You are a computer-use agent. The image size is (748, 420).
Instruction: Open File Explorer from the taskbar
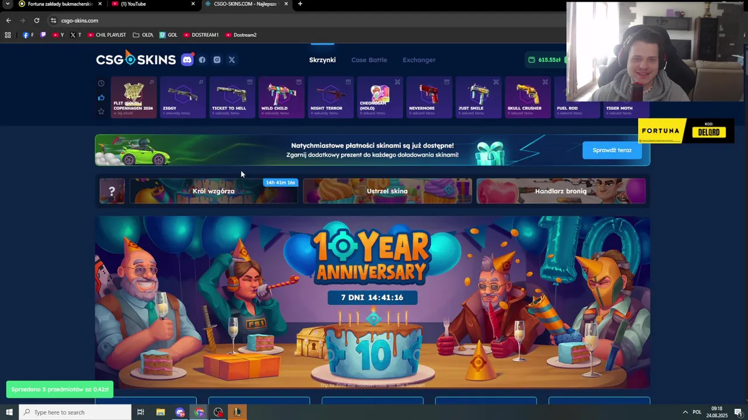pyautogui.click(x=161, y=412)
